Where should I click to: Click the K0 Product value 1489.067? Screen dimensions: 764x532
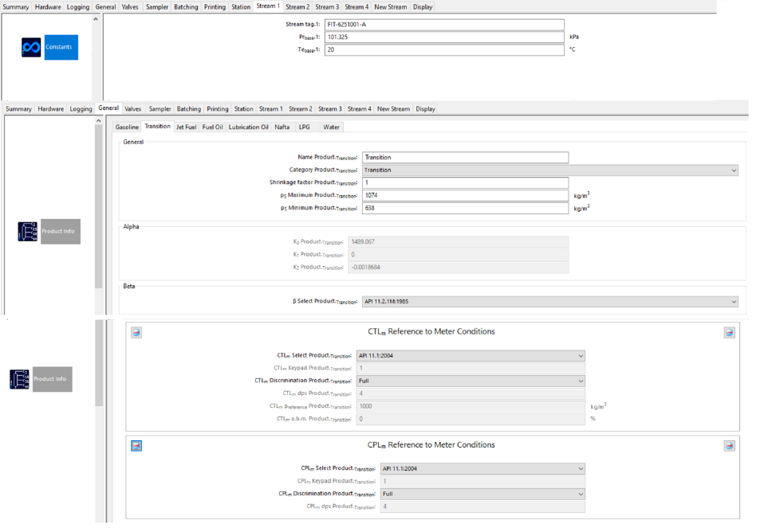pos(459,241)
